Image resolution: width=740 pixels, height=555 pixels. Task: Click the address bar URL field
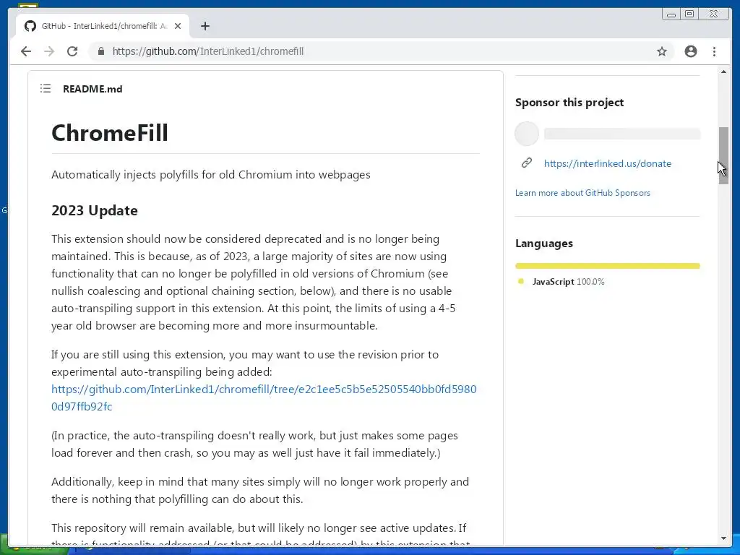click(361, 51)
